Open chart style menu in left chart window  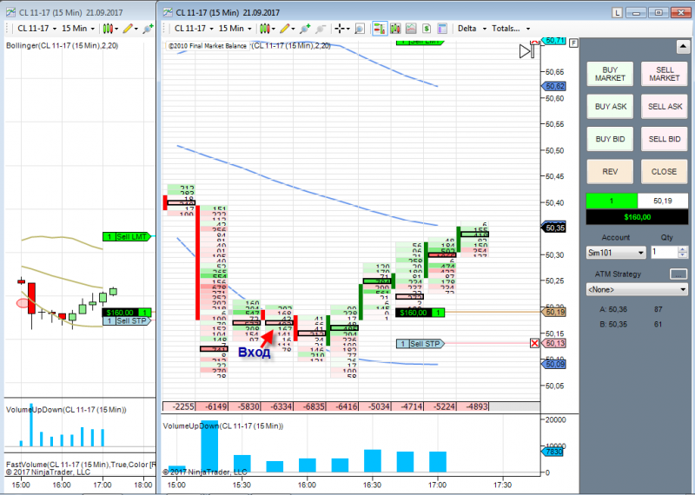point(110,29)
